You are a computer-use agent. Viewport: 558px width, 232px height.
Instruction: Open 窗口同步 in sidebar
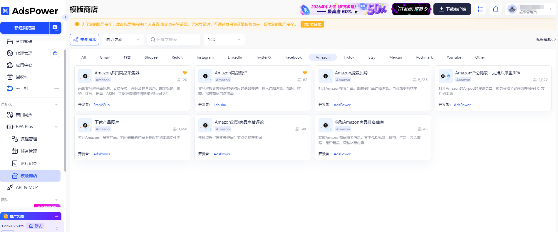(24, 115)
